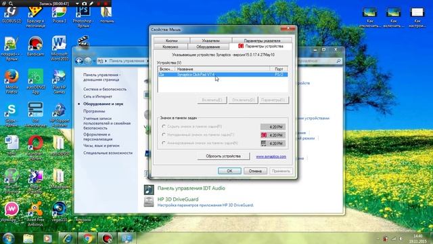Screen dimensions: 433x244
Task: Click the Control Panel back arrow button
Action: 79,61
